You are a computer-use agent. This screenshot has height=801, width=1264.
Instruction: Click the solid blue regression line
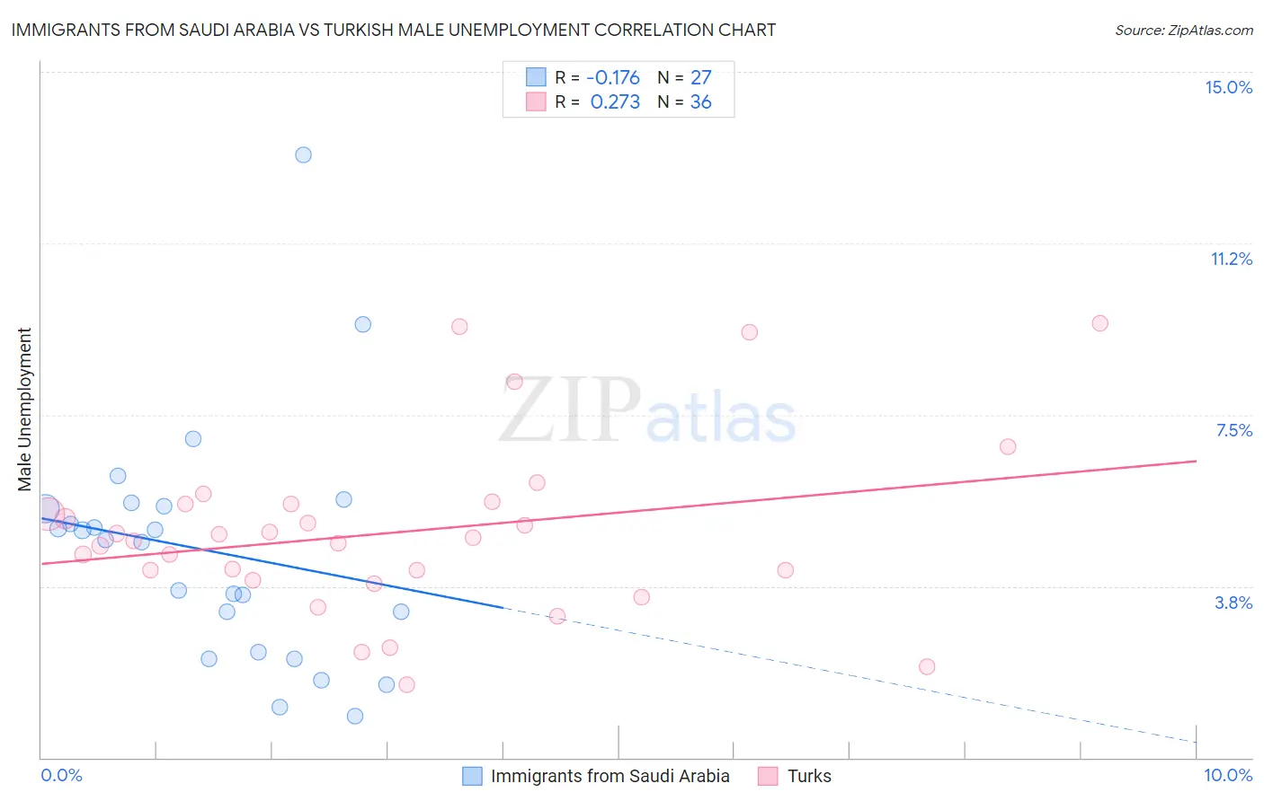point(271,563)
